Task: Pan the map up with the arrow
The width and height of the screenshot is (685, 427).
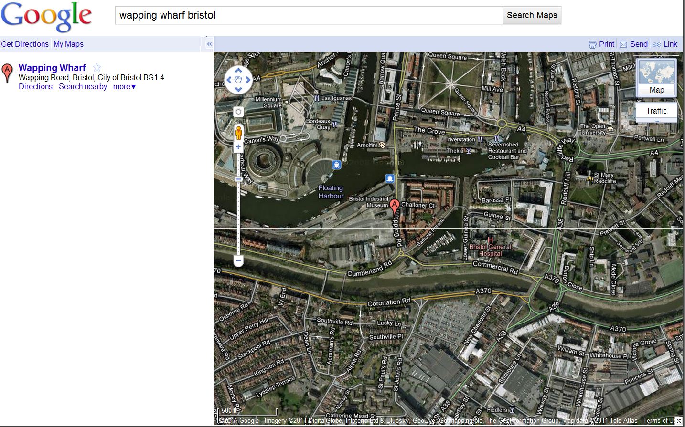Action: 238,71
